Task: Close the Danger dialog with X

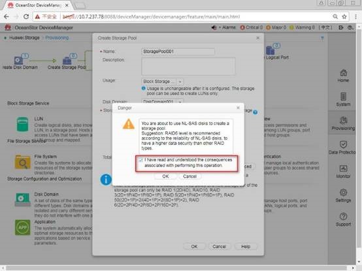Action: (x=238, y=108)
